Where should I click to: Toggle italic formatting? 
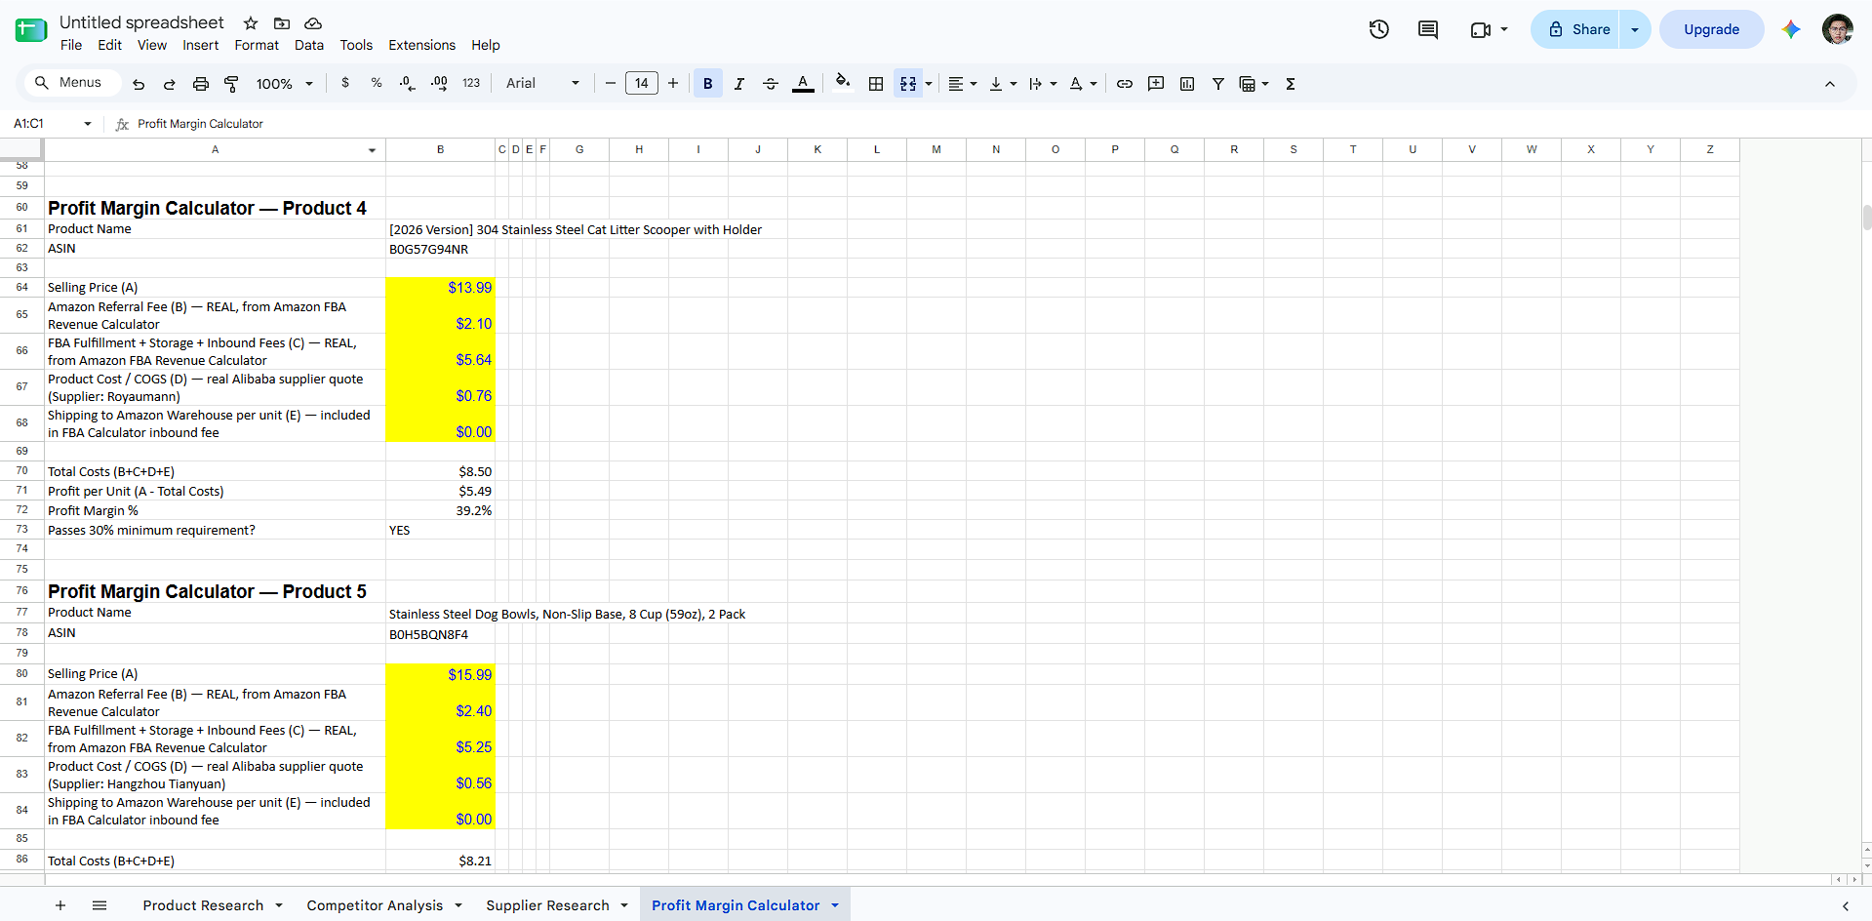point(738,84)
